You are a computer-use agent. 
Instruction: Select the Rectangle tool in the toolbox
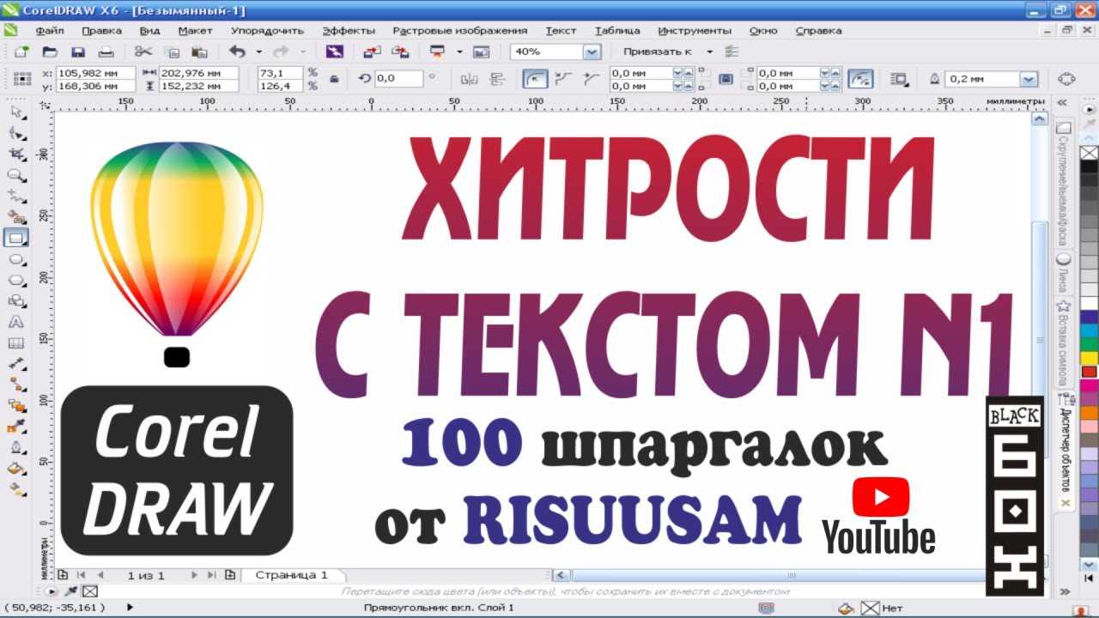(16, 238)
